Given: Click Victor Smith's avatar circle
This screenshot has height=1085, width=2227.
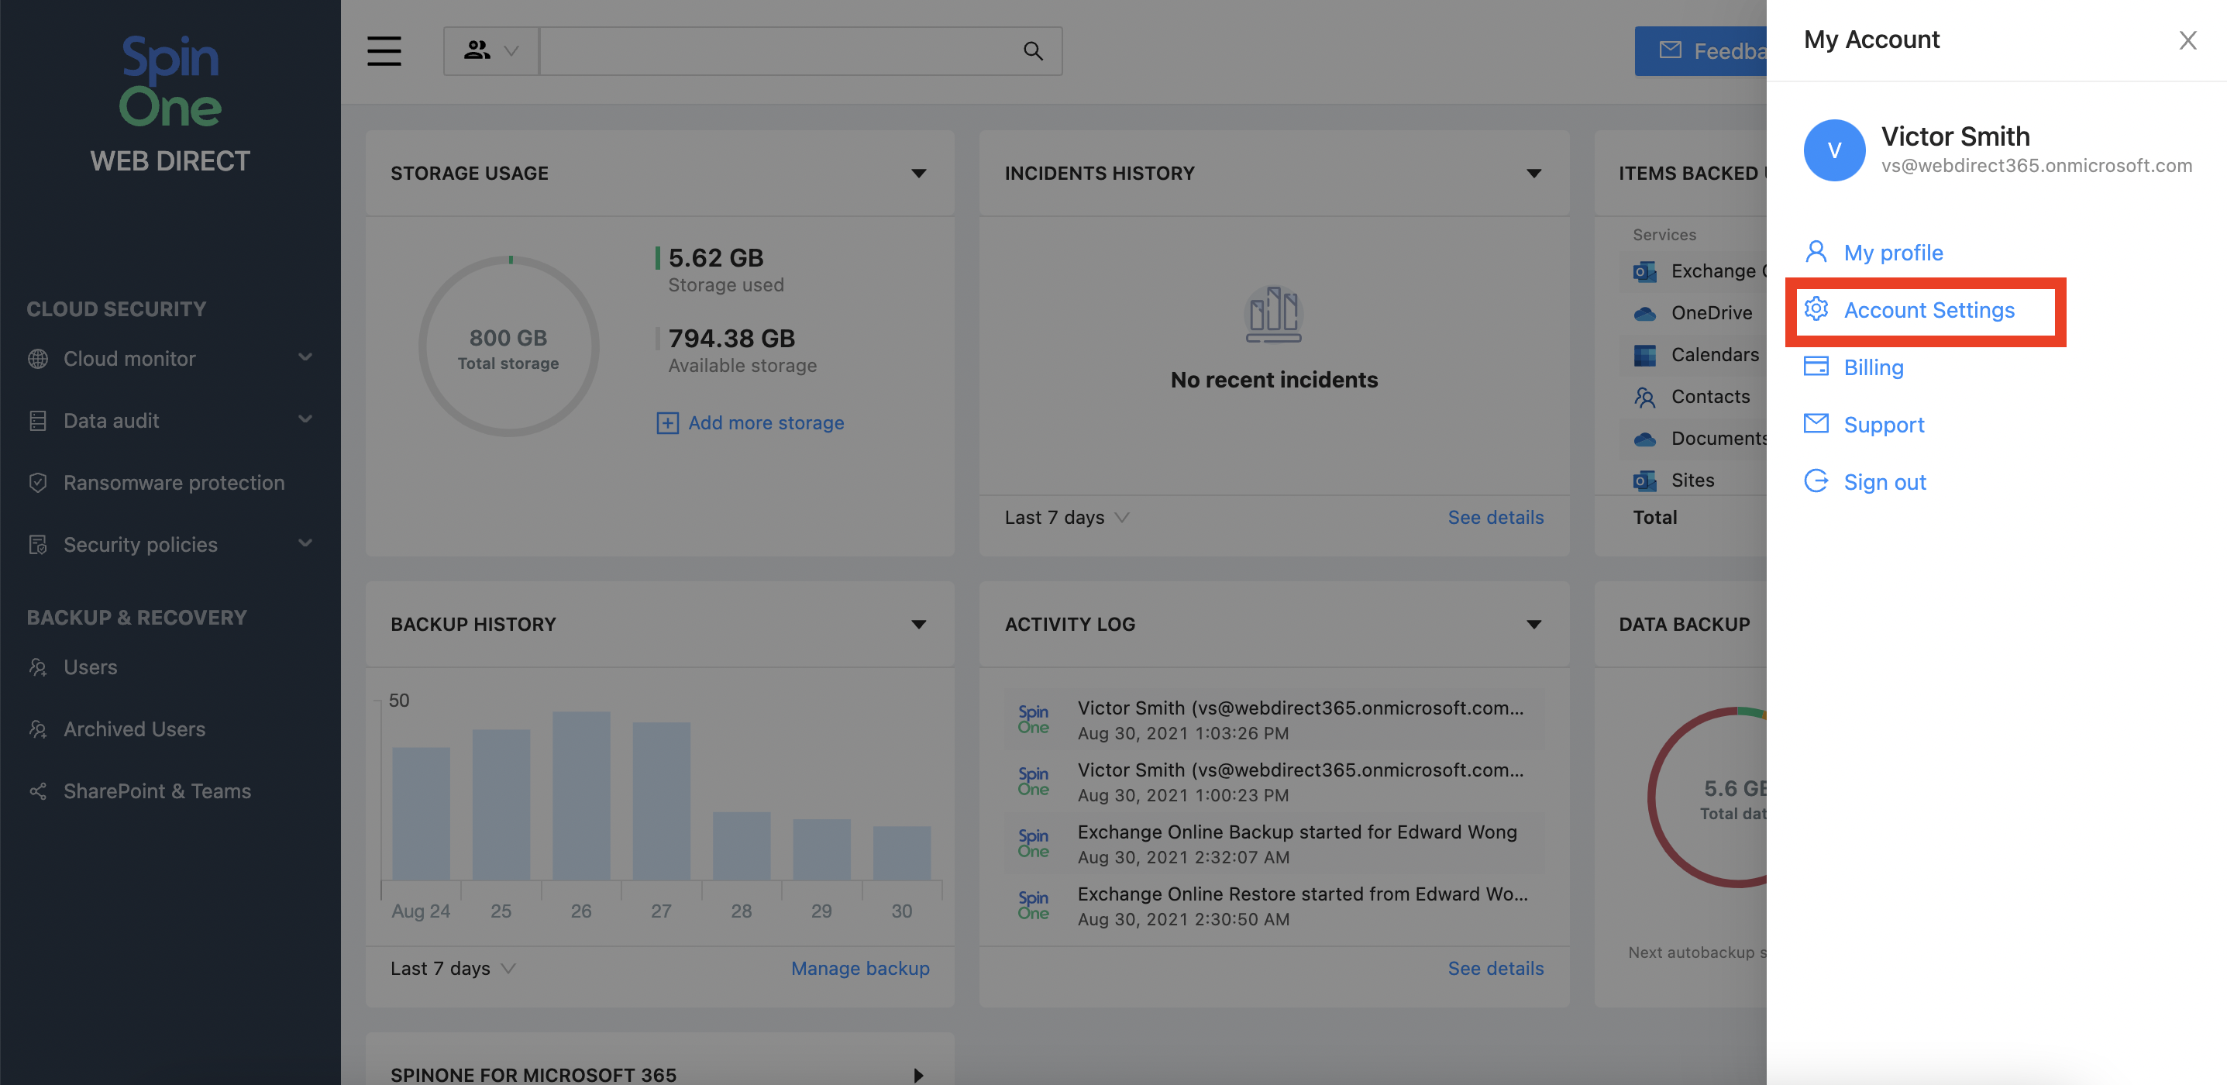Looking at the screenshot, I should (x=1833, y=150).
